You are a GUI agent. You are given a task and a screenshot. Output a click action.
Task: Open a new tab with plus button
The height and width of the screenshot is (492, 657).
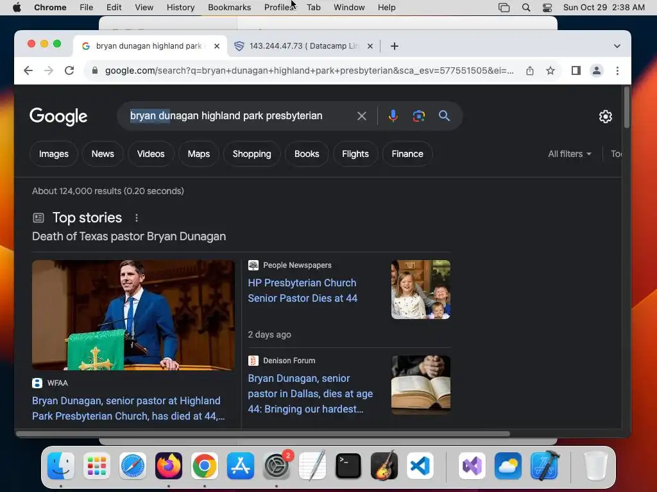395,46
